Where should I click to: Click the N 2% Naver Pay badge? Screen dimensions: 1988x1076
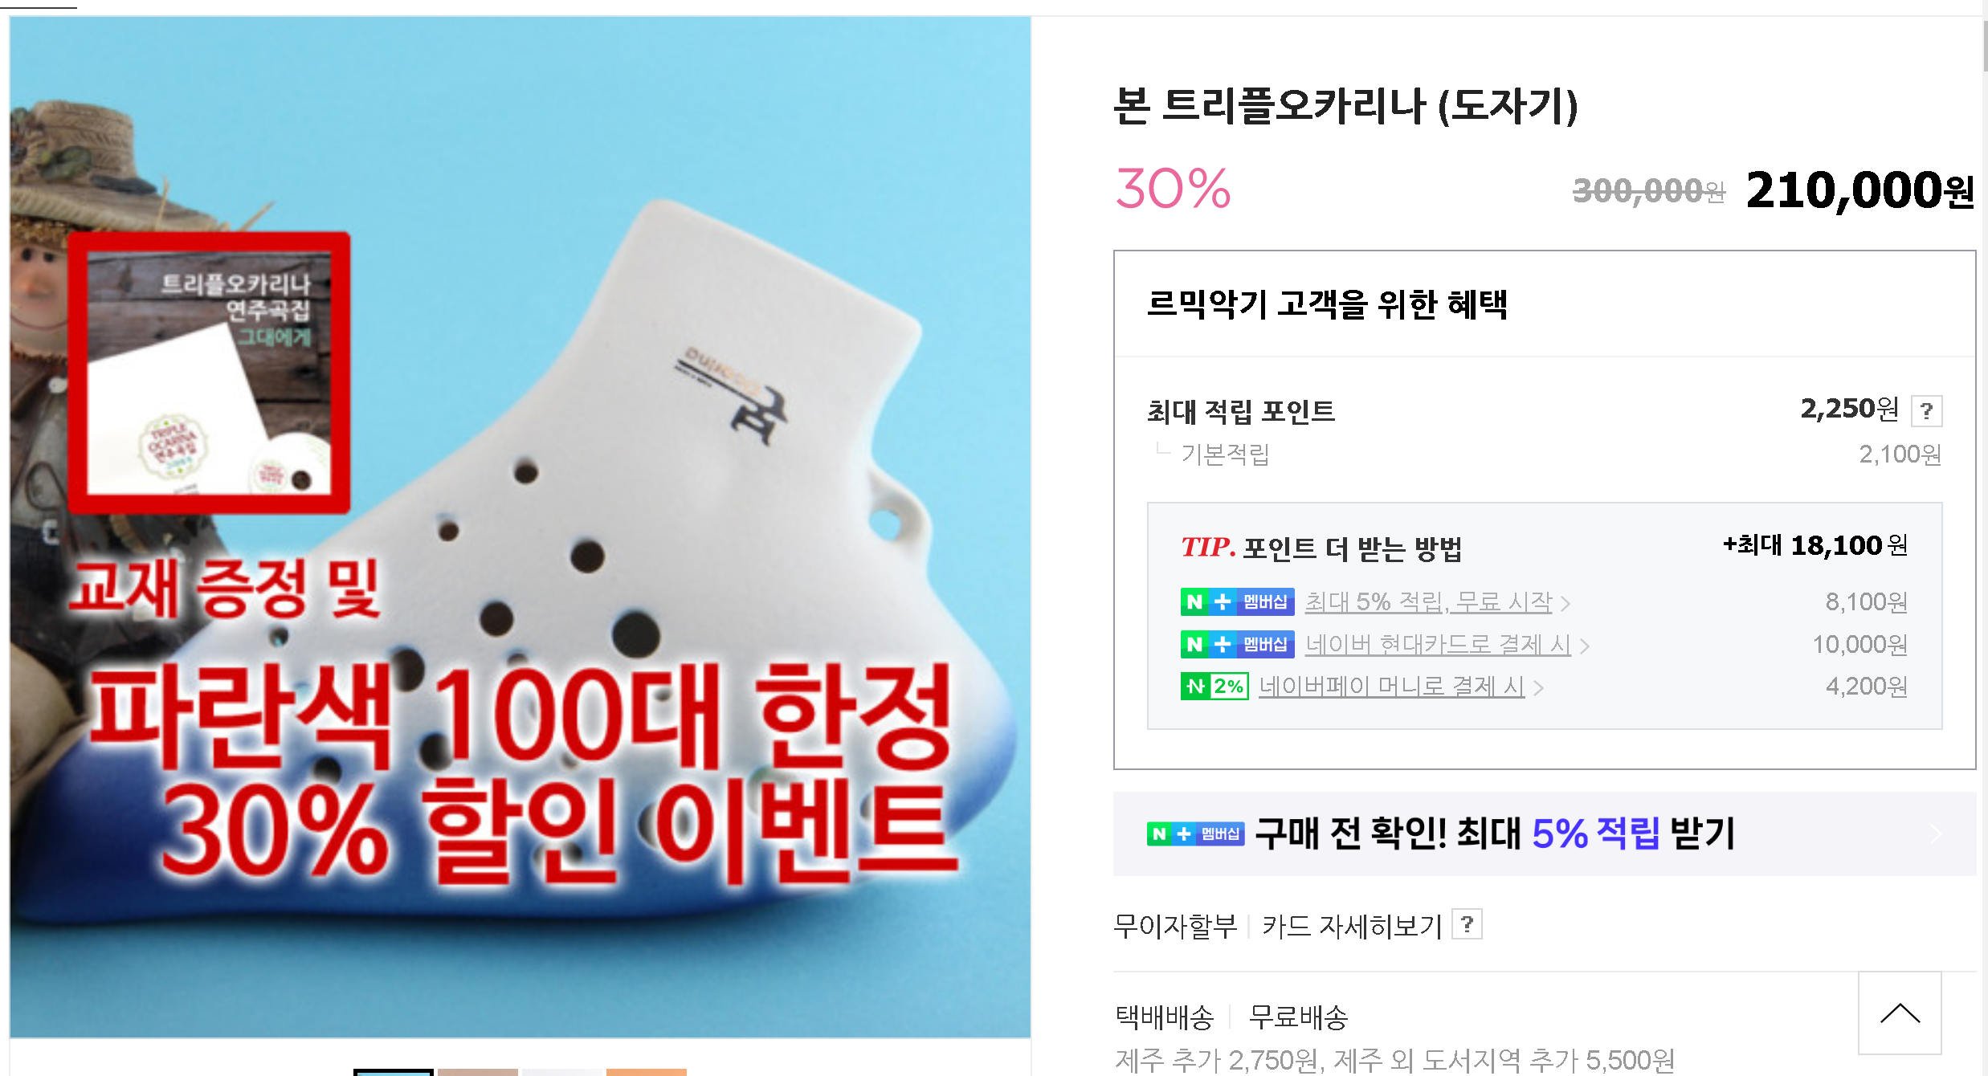click(1214, 687)
